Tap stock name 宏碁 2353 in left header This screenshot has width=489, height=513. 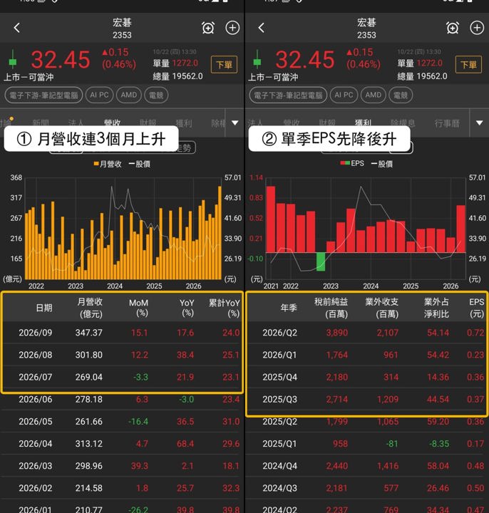pos(122,28)
